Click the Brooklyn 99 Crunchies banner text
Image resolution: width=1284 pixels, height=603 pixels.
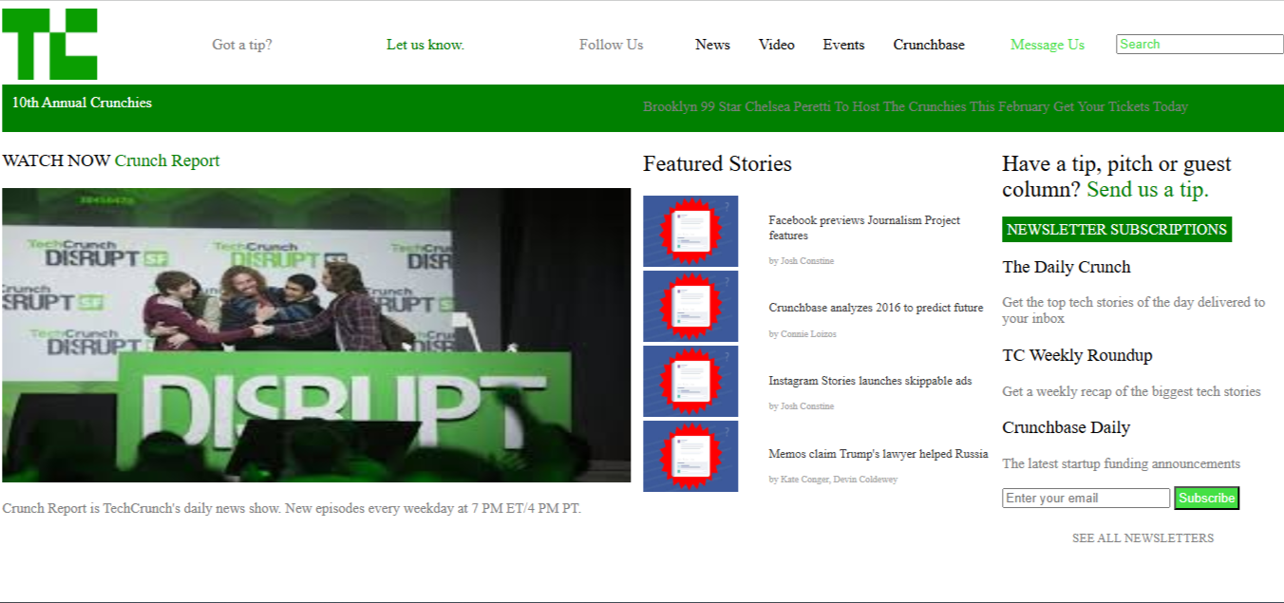click(915, 106)
